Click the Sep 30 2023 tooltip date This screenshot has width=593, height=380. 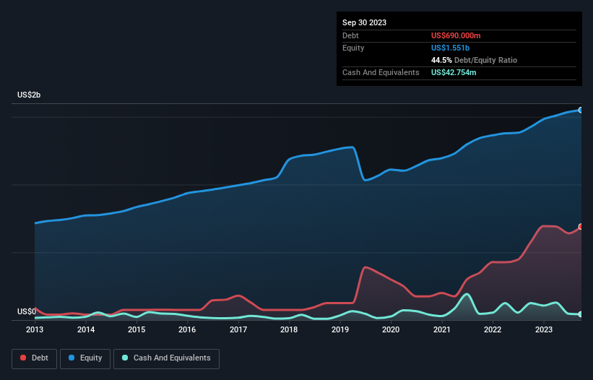(x=364, y=22)
